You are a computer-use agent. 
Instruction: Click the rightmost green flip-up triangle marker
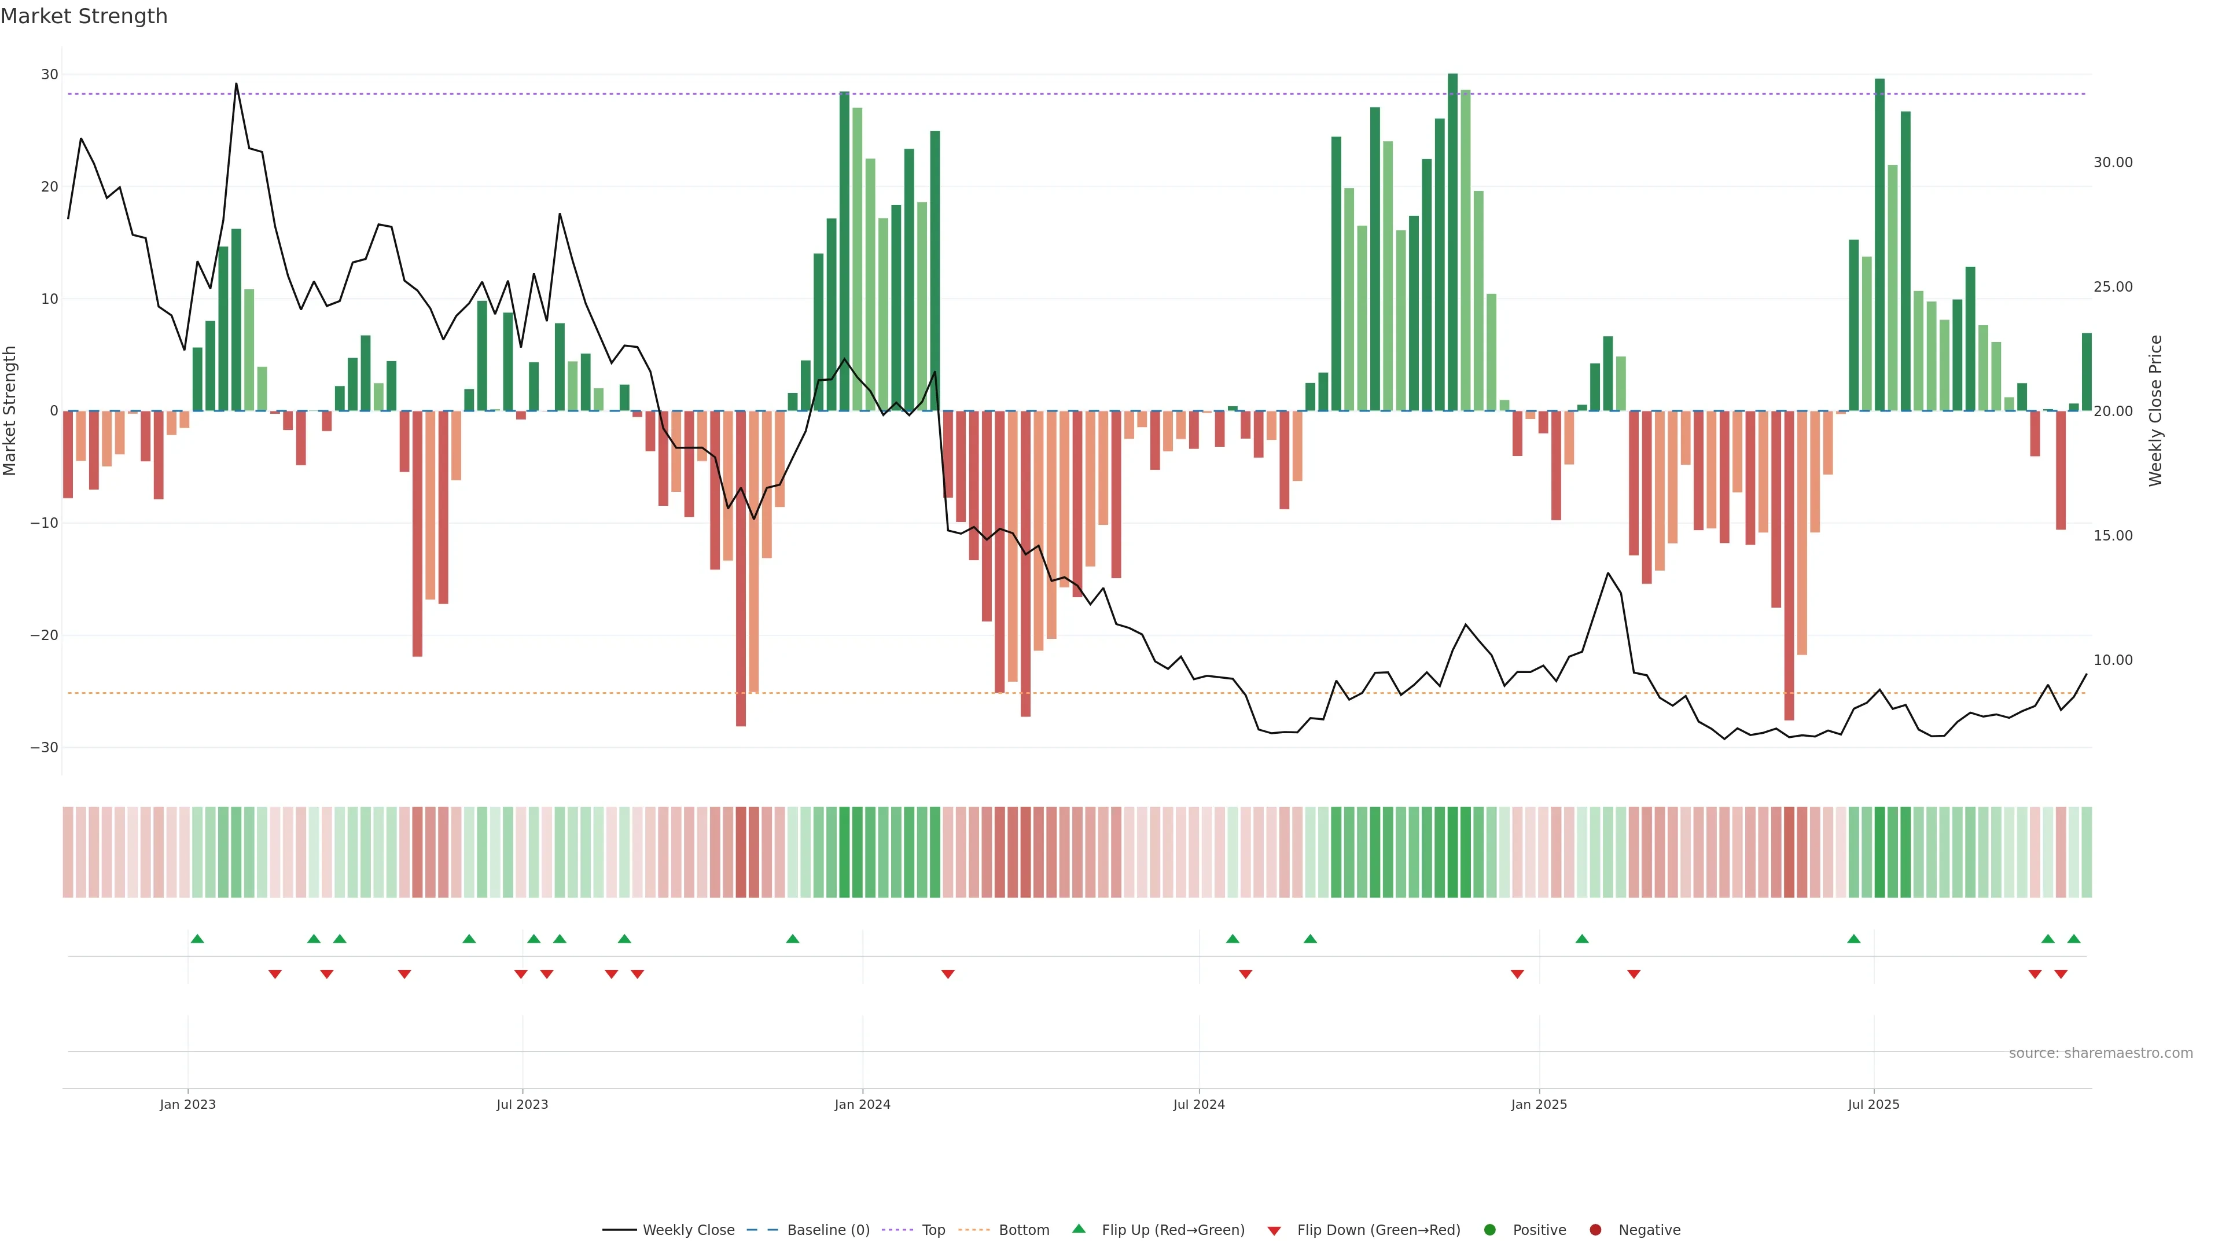2074,939
